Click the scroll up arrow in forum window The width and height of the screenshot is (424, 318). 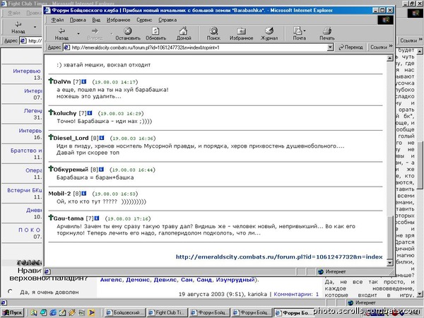point(389,58)
